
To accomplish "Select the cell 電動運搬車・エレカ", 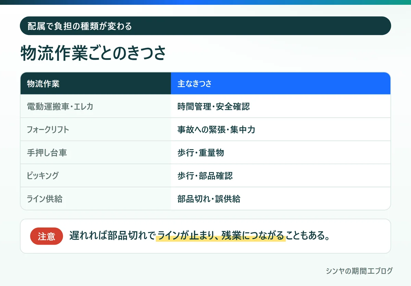I will click(96, 106).
